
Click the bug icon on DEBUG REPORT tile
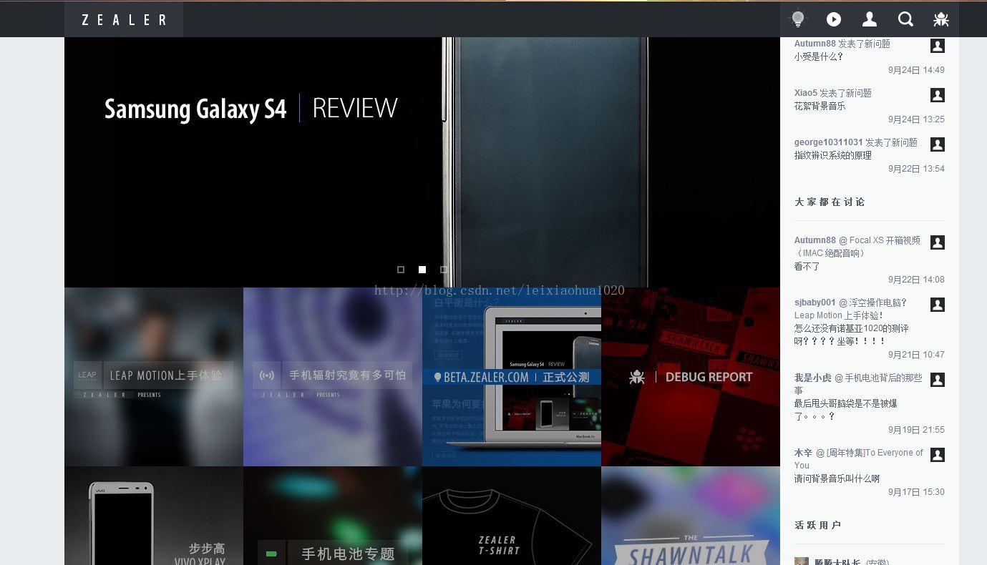coord(637,377)
